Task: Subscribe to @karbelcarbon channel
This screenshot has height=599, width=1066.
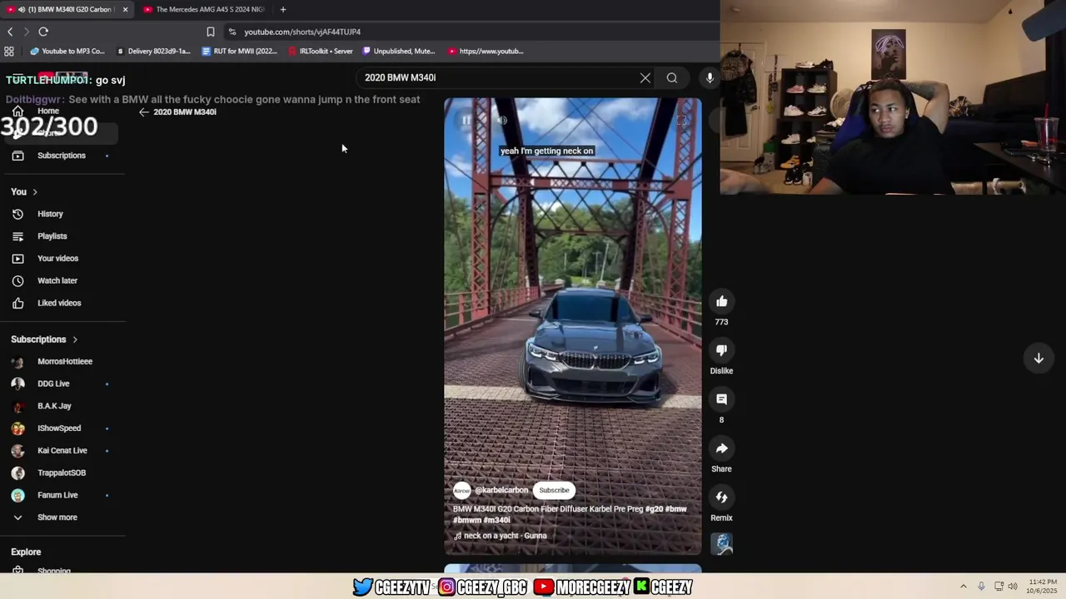Action: point(554,490)
